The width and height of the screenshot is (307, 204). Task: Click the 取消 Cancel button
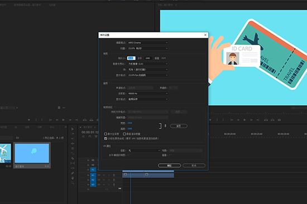pos(194,165)
